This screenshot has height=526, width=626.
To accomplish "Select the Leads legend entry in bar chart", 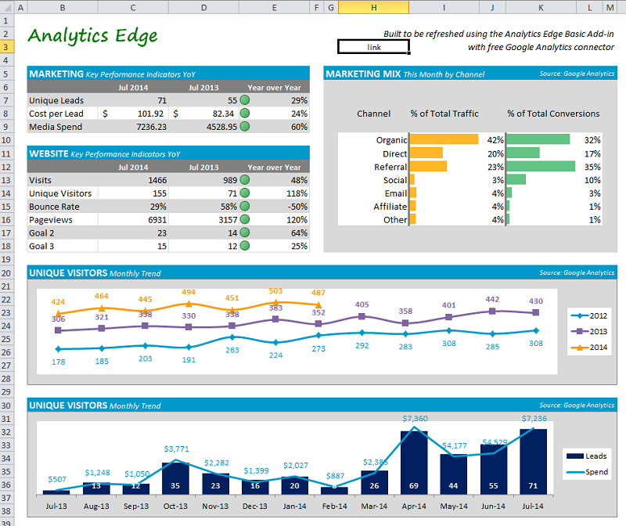I will 590,456.
